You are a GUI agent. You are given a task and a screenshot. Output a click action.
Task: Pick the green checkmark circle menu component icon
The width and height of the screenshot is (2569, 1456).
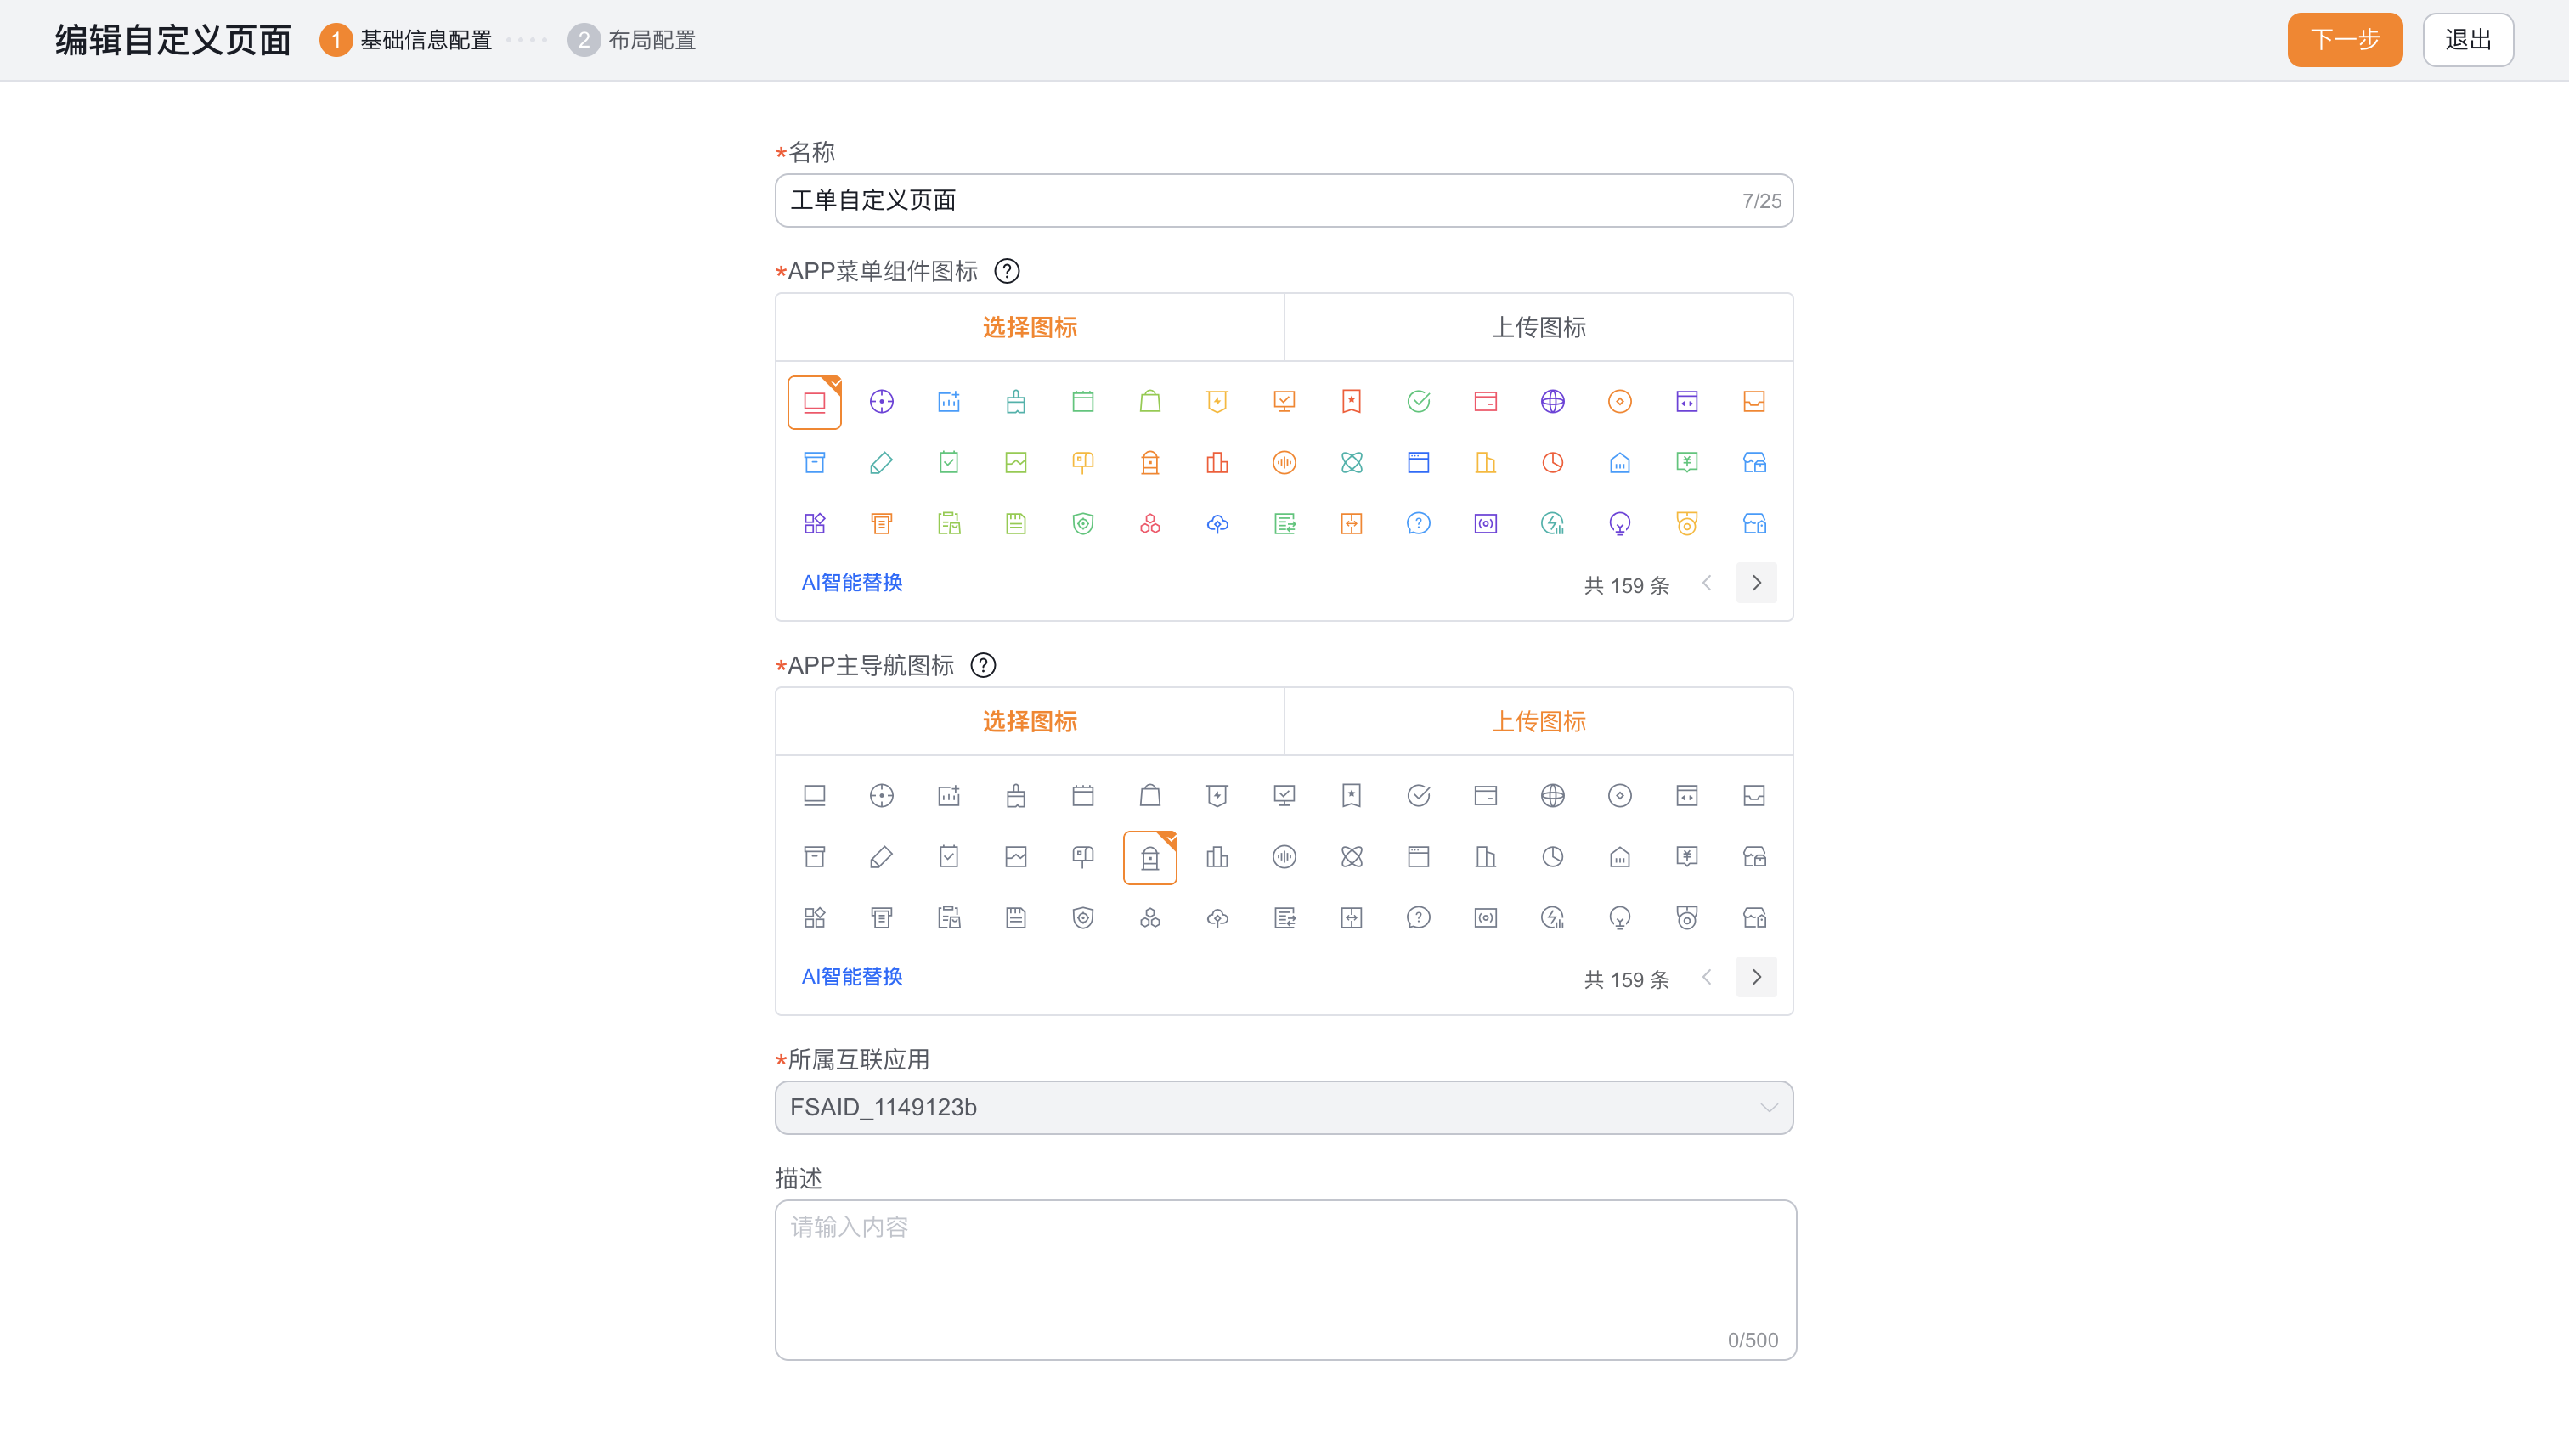point(1418,402)
